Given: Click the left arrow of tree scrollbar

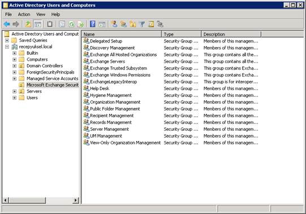Looking at the screenshot, I should 6,200.
